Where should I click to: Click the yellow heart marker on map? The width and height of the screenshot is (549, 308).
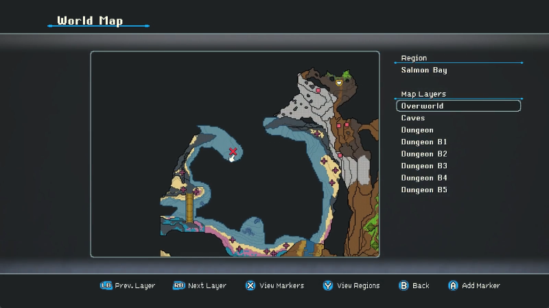click(339, 83)
